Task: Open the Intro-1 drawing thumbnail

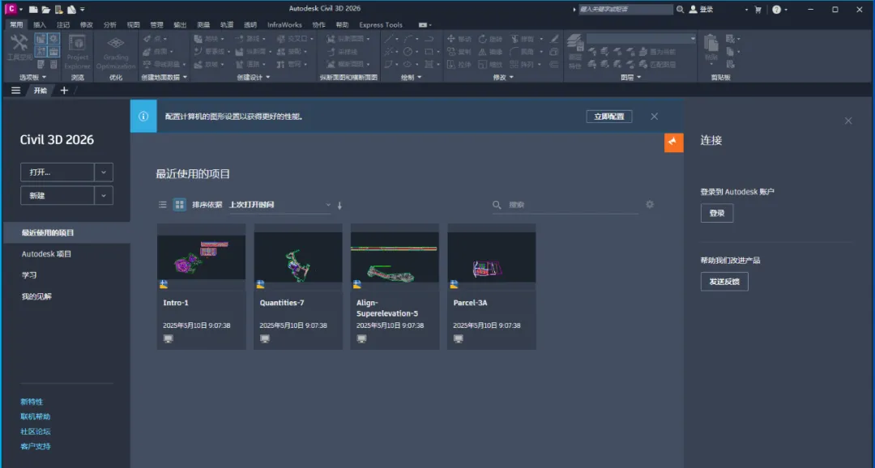Action: click(x=202, y=257)
